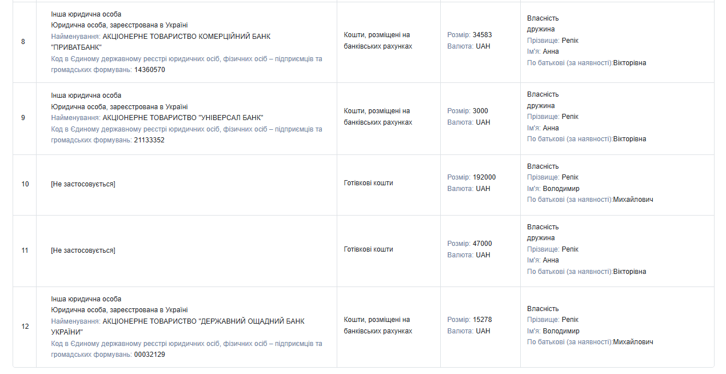The image size is (726, 374).
Task: Click row number 12 cell
Action: point(25,327)
